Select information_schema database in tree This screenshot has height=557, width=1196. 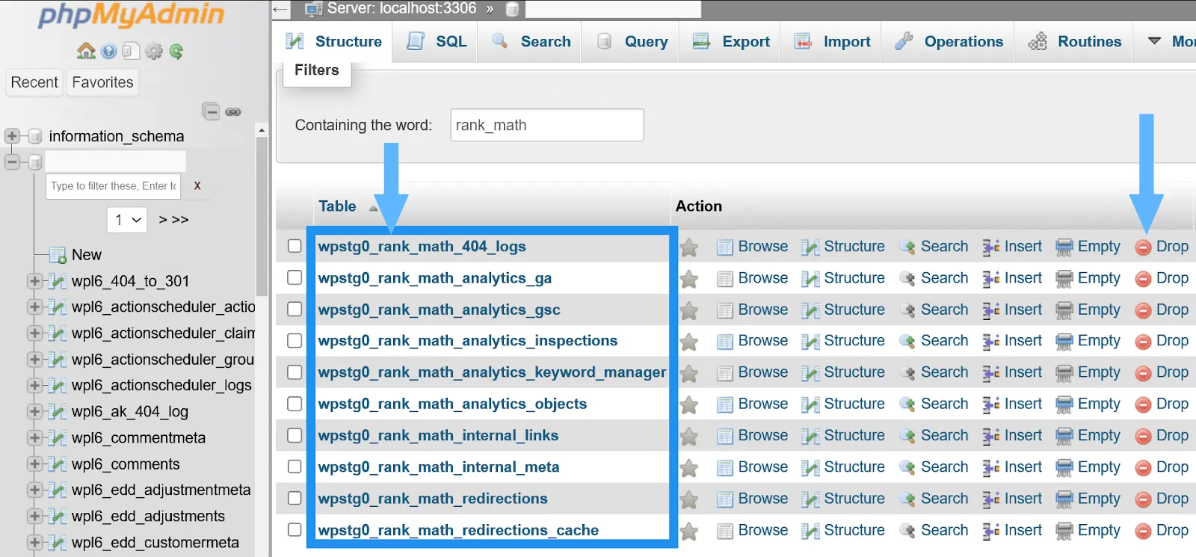pos(117,136)
